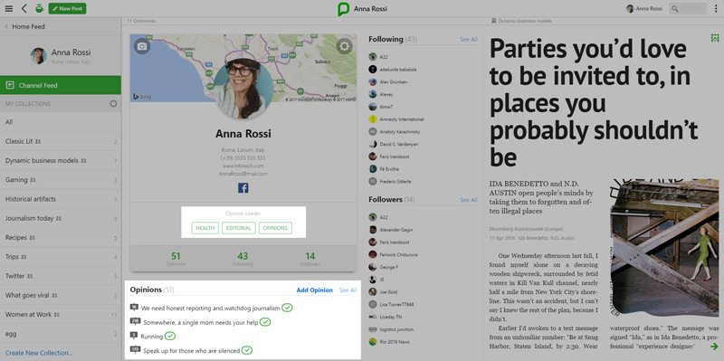Click Create New Collection link

coord(39,353)
